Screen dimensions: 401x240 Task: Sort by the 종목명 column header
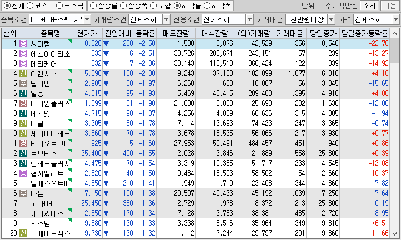(x=51, y=33)
